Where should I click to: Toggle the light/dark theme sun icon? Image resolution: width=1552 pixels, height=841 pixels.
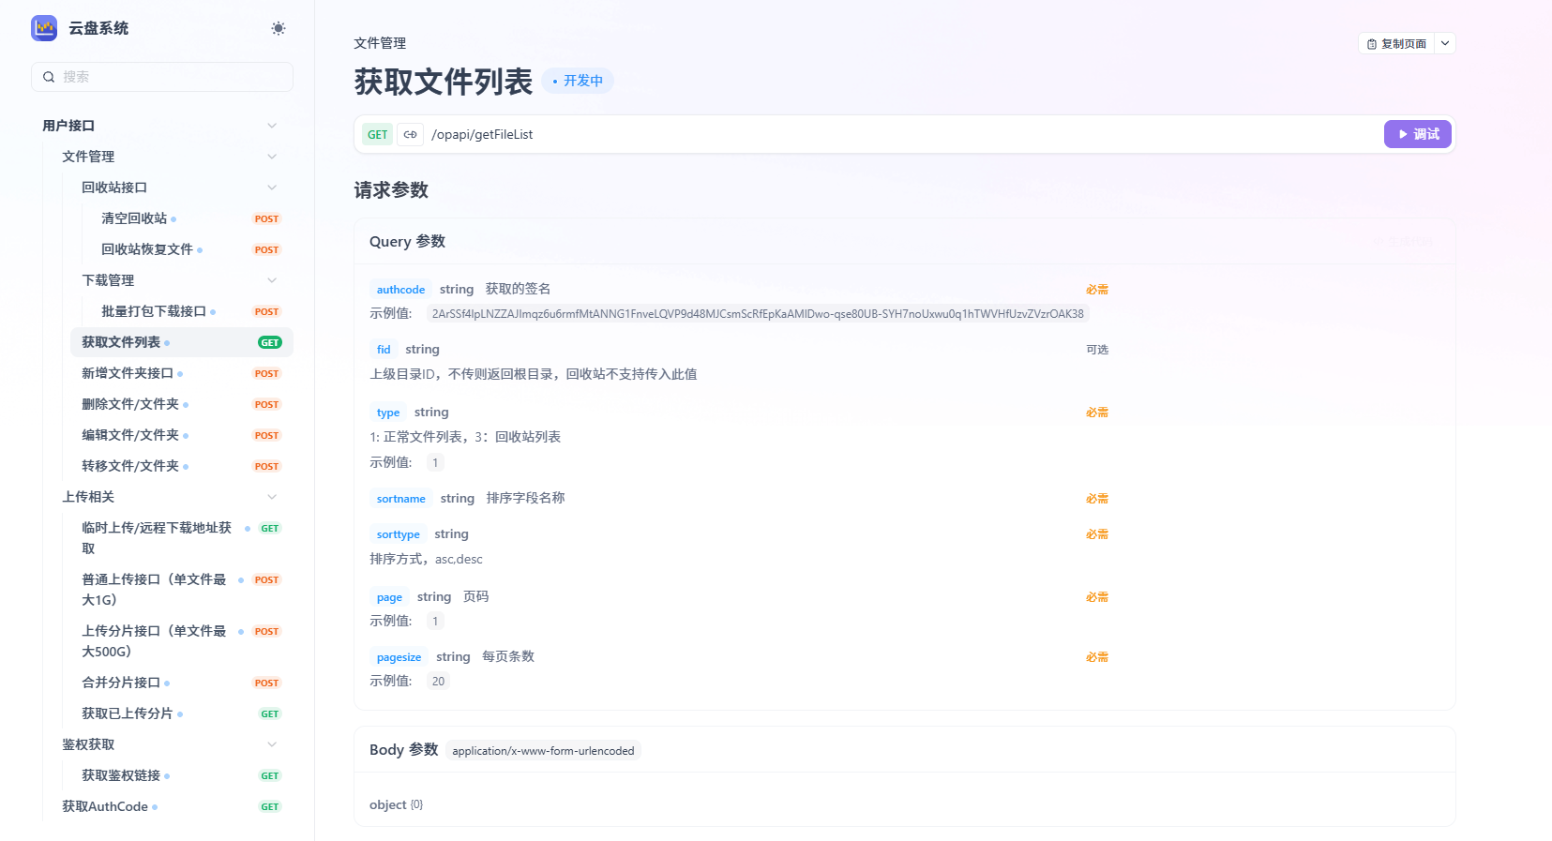coord(279,28)
